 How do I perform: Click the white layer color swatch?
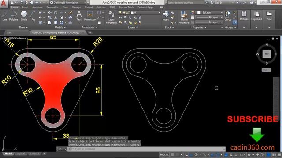coord(132,13)
